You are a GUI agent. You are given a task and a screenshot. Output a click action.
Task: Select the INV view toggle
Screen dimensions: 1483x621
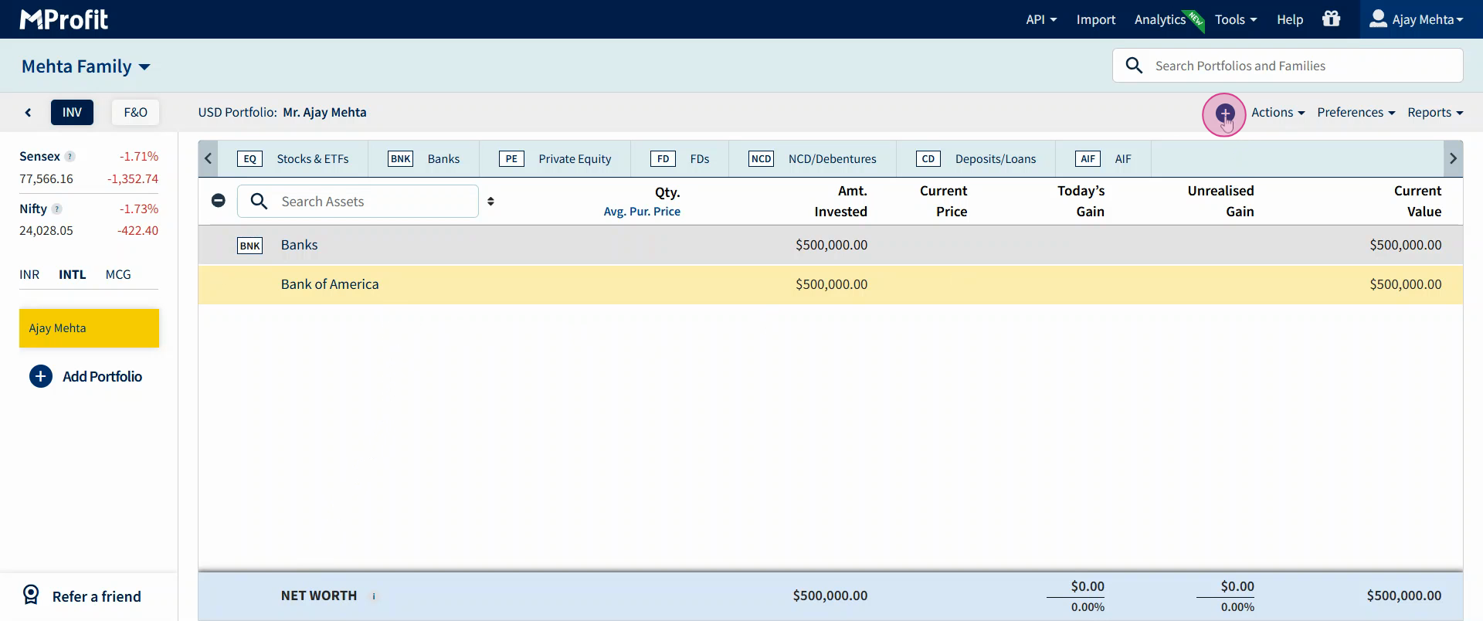pyautogui.click(x=72, y=113)
